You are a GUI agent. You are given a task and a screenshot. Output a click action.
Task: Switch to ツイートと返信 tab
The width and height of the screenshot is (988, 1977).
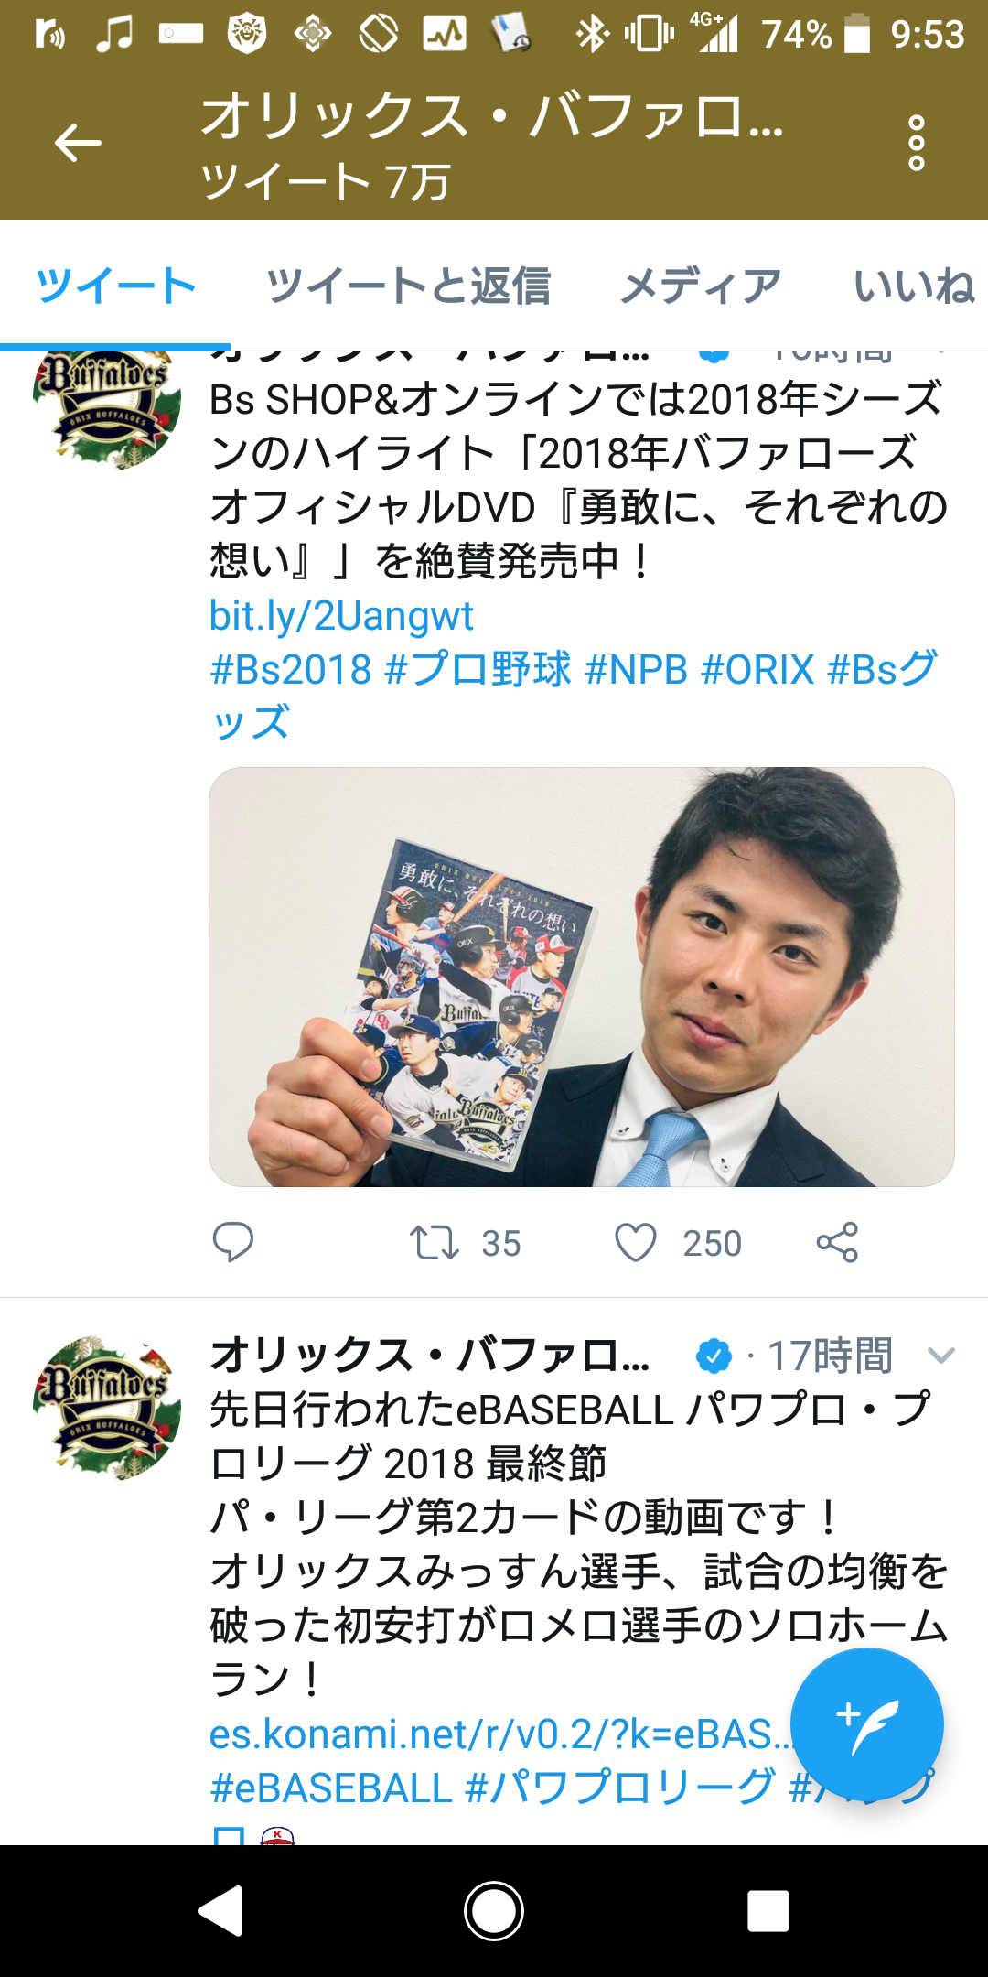(408, 286)
